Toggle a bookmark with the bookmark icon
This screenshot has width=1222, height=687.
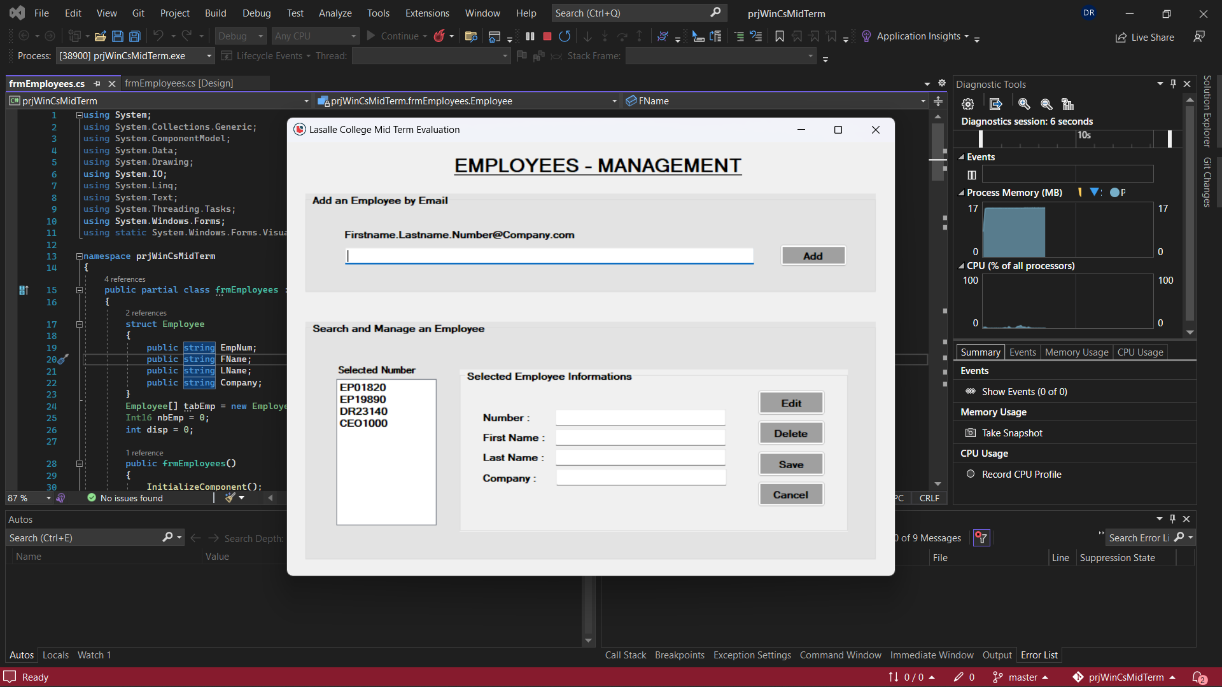tap(779, 36)
